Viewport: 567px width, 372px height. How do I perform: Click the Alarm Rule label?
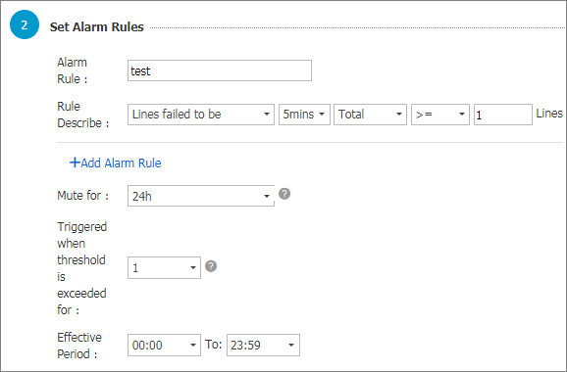(x=72, y=70)
